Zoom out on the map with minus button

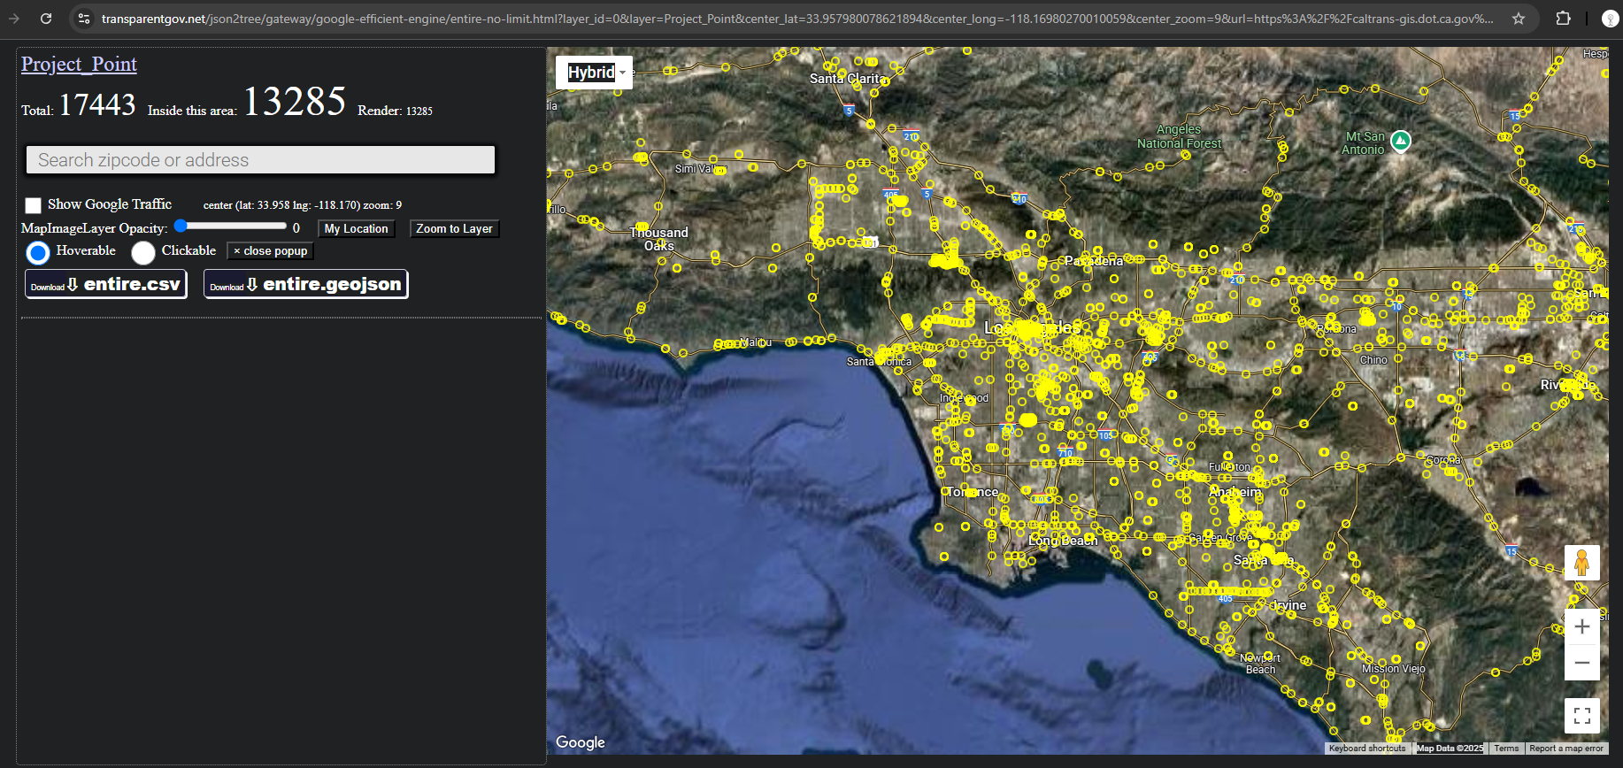[x=1582, y=663]
